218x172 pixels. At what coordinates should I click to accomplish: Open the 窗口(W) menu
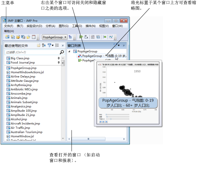[x=118, y=26]
